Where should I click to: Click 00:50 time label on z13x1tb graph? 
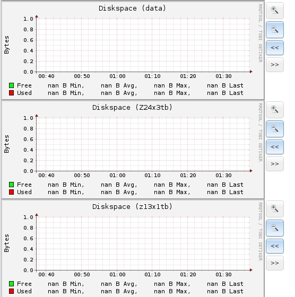(82, 275)
